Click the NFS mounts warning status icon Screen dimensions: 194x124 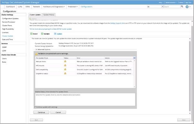pyautogui.click(x=65, y=65)
